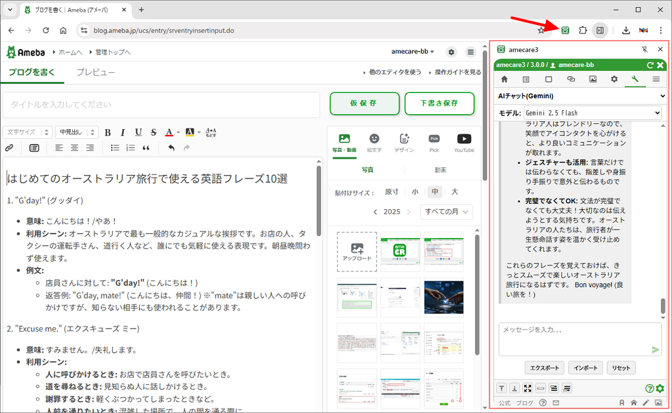Open the wrench tools tab in amecare3
Viewport: 672px width, 413px height.
click(635, 79)
